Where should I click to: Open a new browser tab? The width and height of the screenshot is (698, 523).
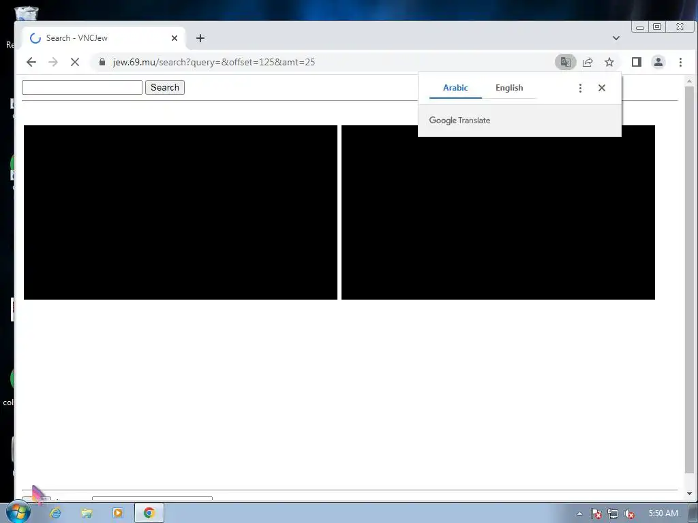pos(200,38)
